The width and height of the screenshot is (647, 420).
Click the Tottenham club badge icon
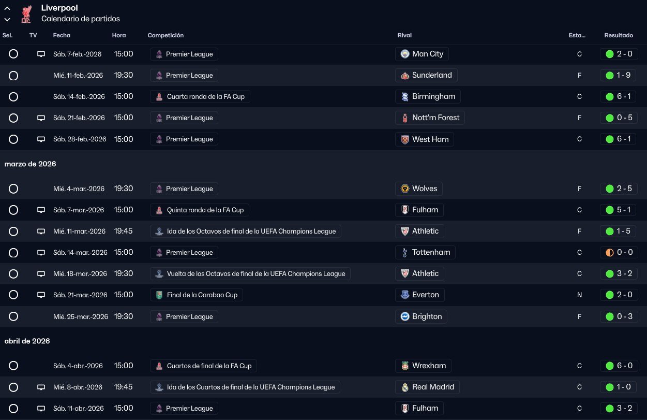click(x=405, y=253)
